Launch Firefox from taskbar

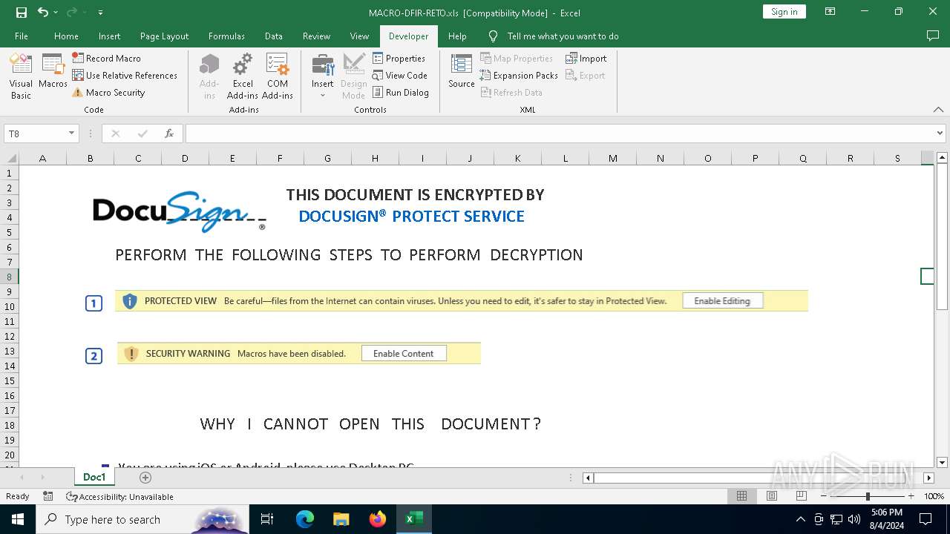[x=378, y=519]
